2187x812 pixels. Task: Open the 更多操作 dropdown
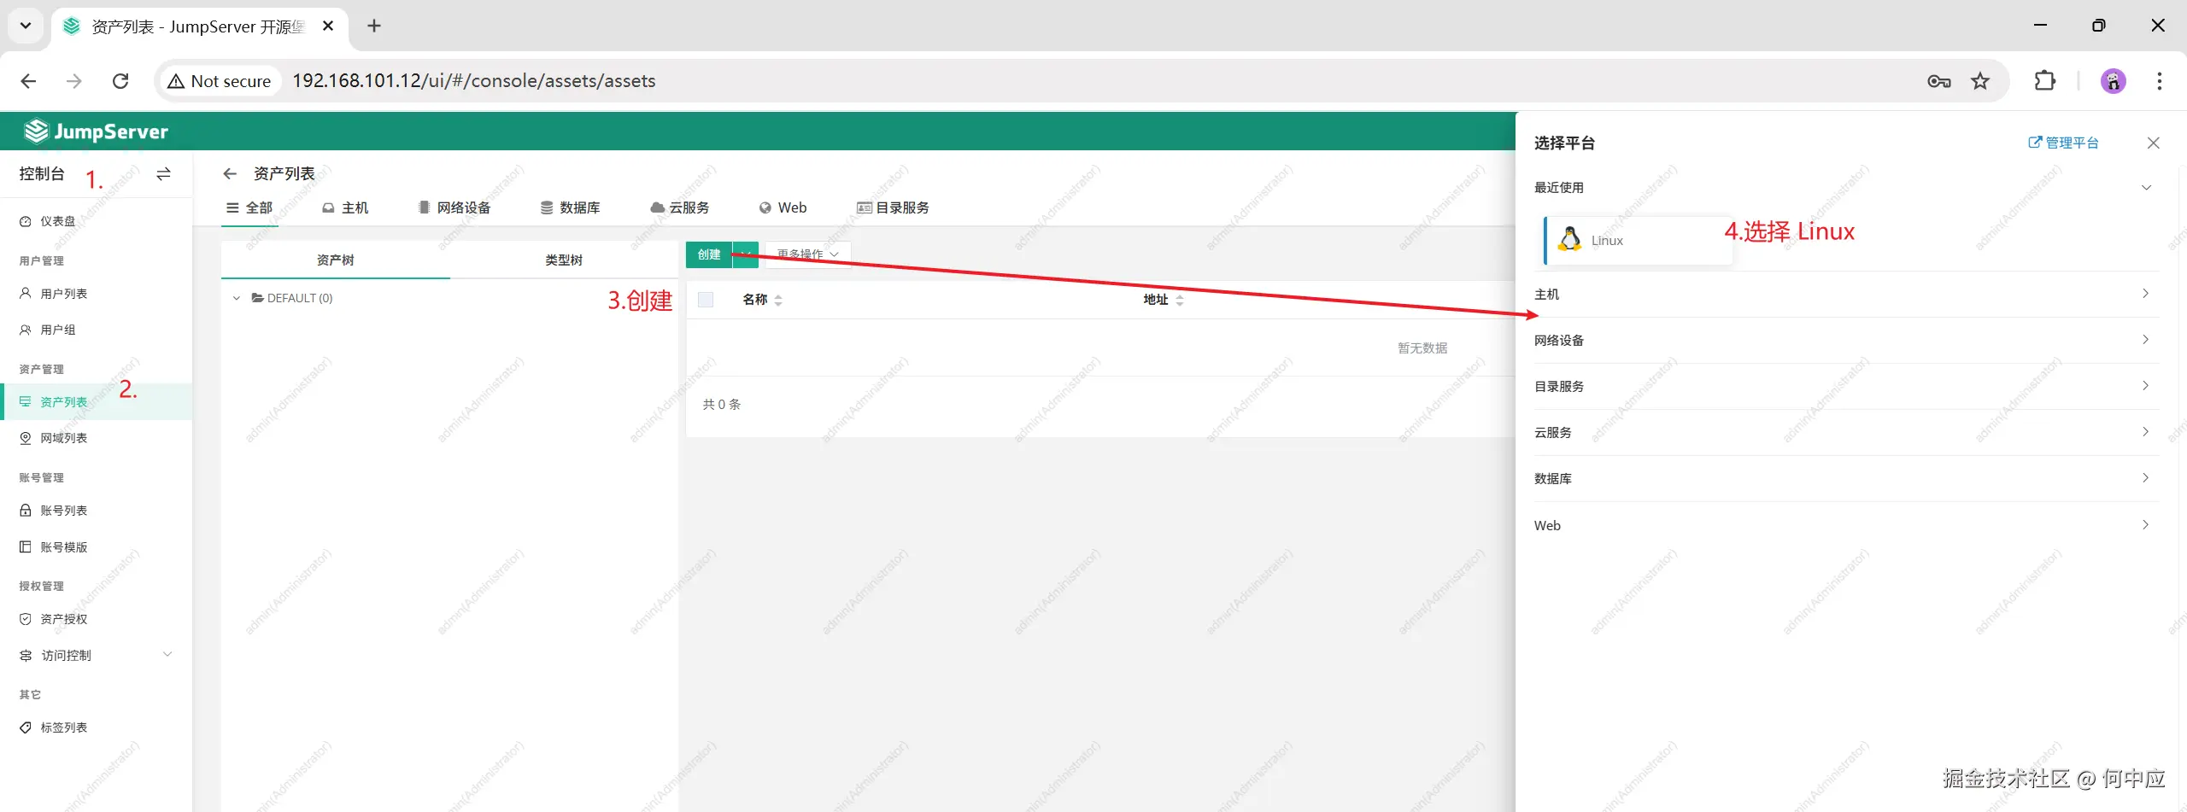click(x=804, y=254)
